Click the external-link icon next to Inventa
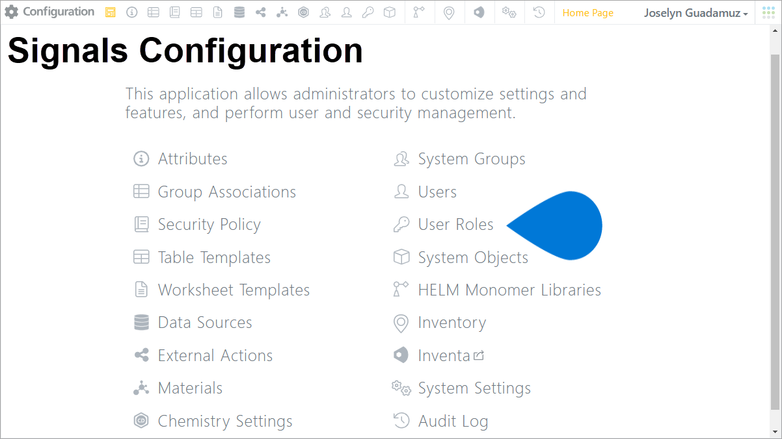This screenshot has height=439, width=782. (x=479, y=355)
